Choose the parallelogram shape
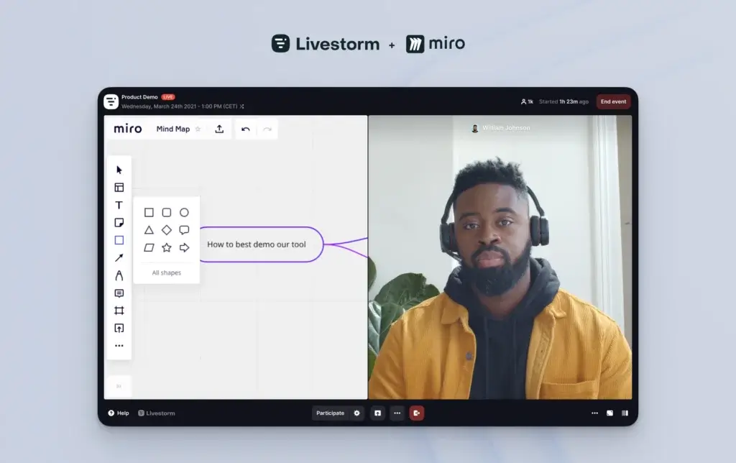This screenshot has height=463, width=736. tap(149, 247)
